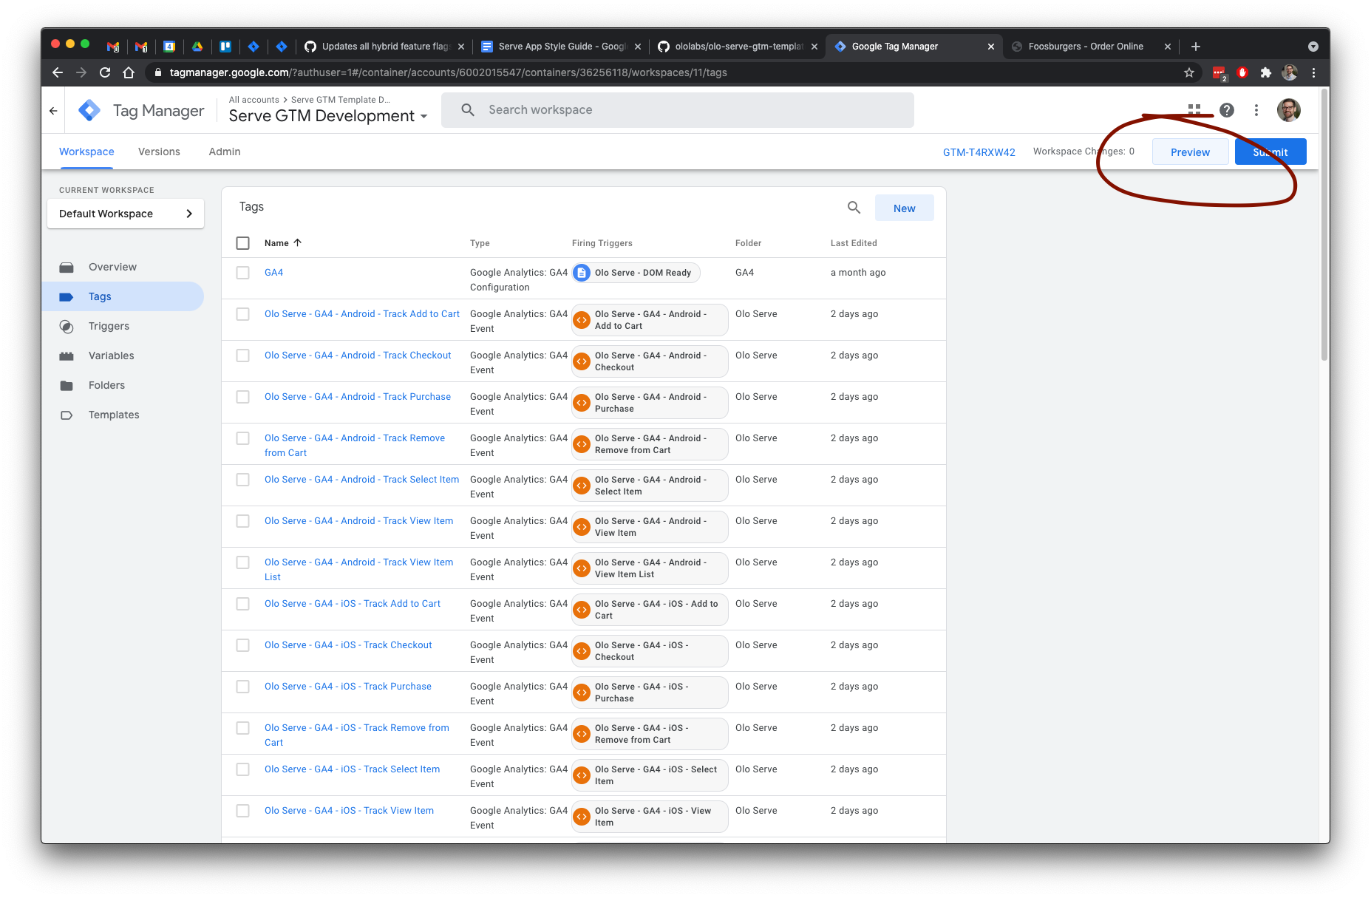1371x898 pixels.
Task: Open Serve GTM Development container dropdown
Action: click(x=328, y=116)
